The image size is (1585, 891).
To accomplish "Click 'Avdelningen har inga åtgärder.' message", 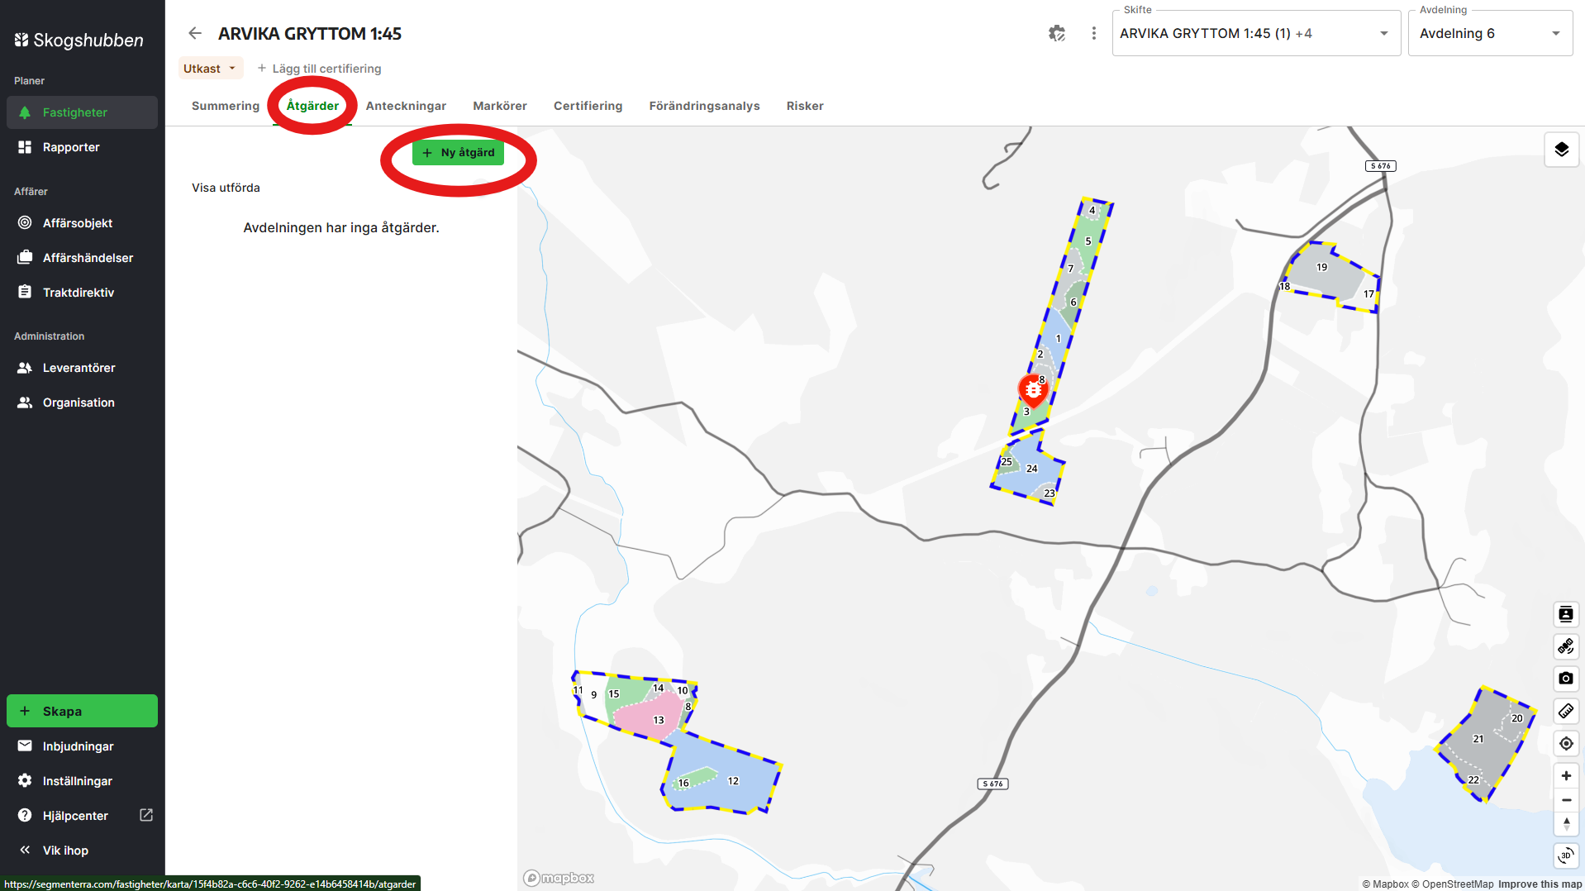I will [x=341, y=228].
